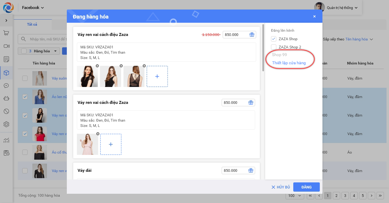Toggle select-all Hàng hóa checkbox

coord(24,51)
